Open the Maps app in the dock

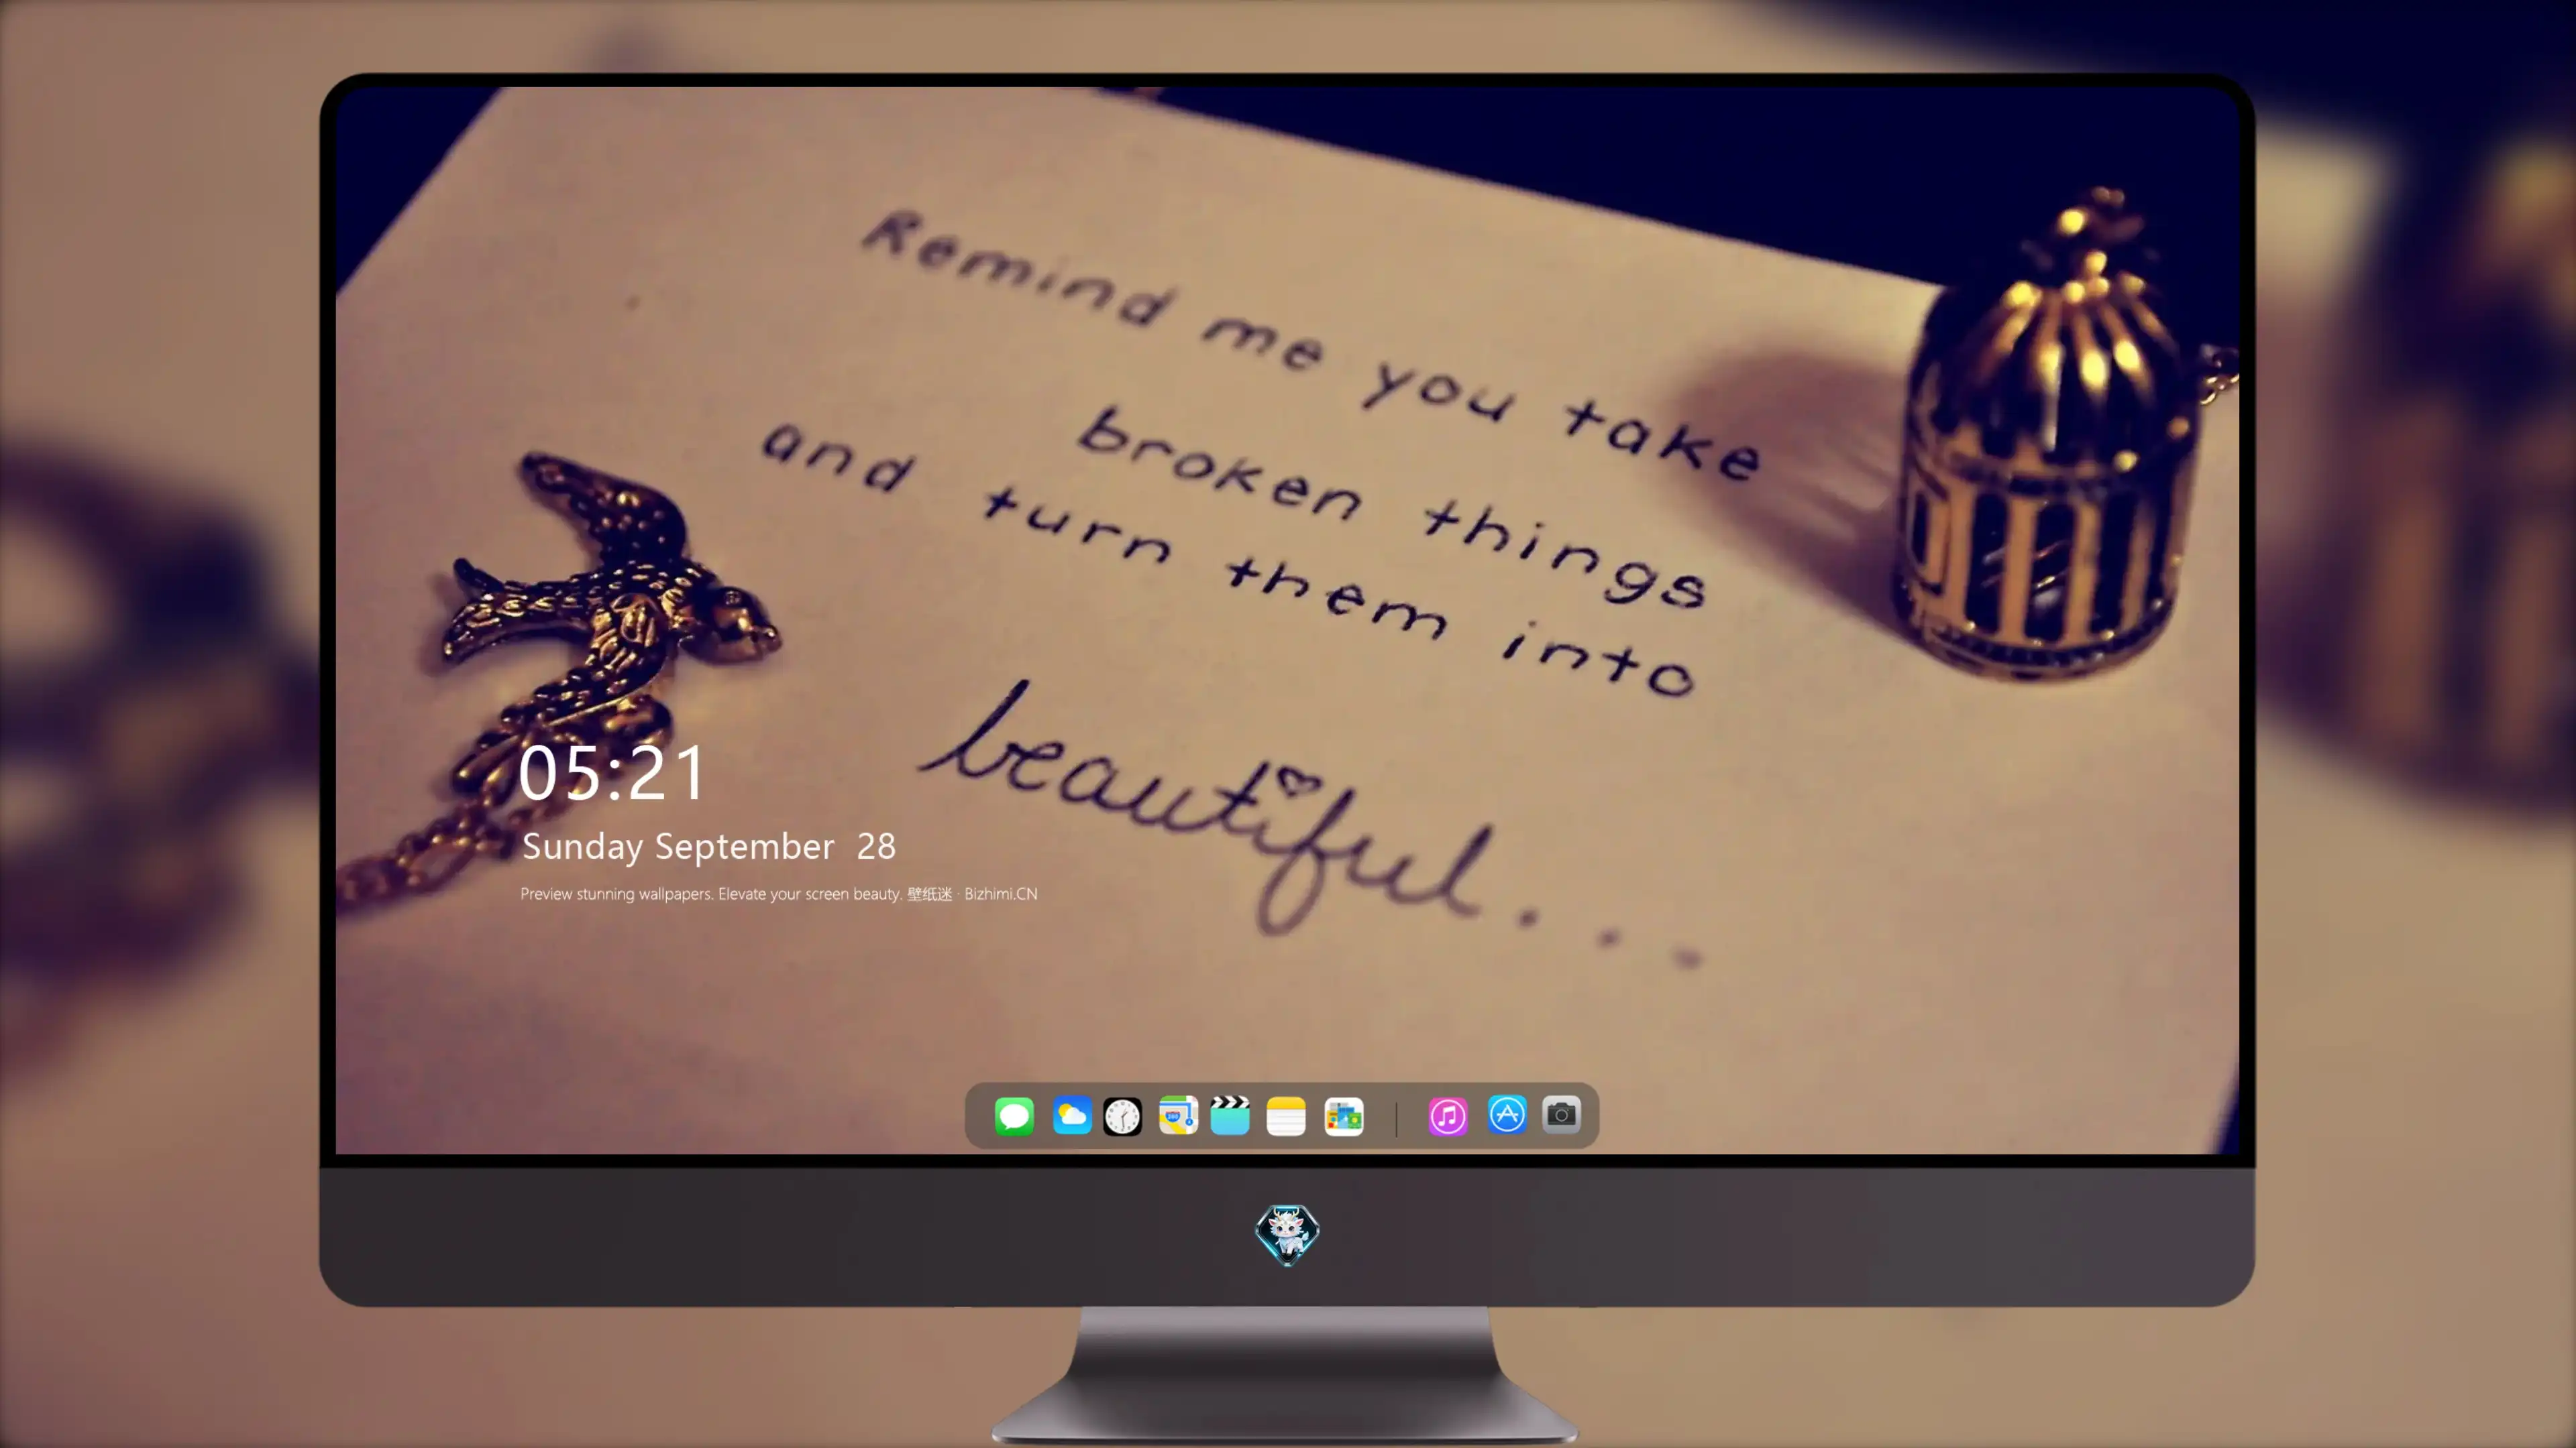1178,1115
